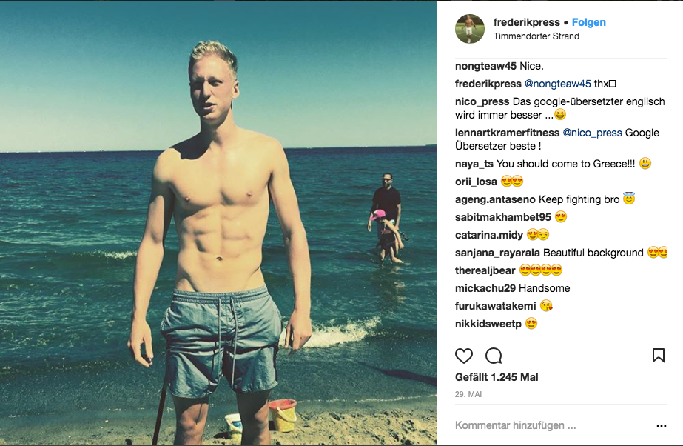Open the sanjana_rayarala commenter profile
Viewport: 683px width, 446px height.
click(497, 253)
